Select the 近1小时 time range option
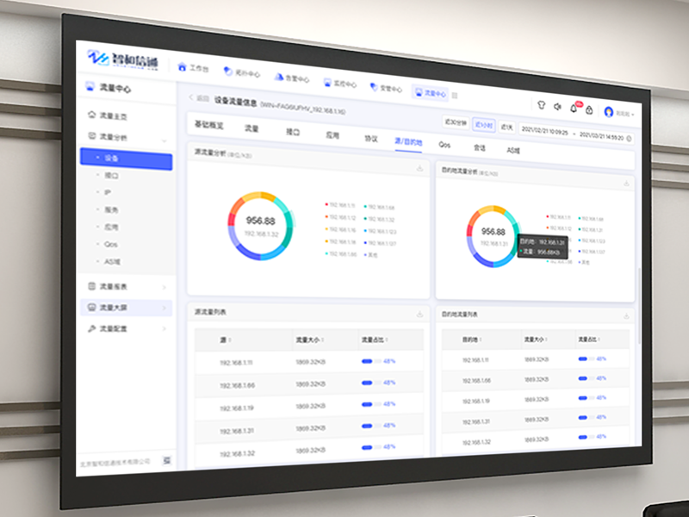Screen dimensions: 689x517 click(483, 125)
